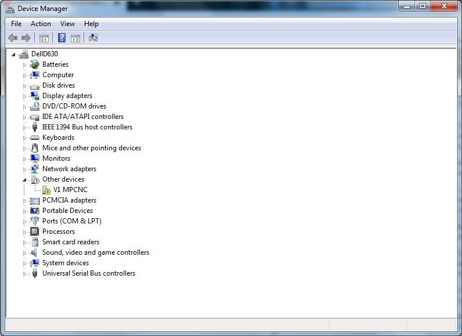462x336 pixels.
Task: Select the Network adapters tree item
Action: (x=69, y=169)
